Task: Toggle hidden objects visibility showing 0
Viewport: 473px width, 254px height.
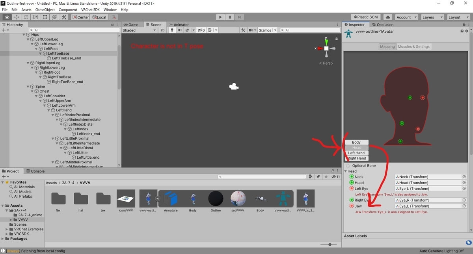Action: click(x=201, y=30)
